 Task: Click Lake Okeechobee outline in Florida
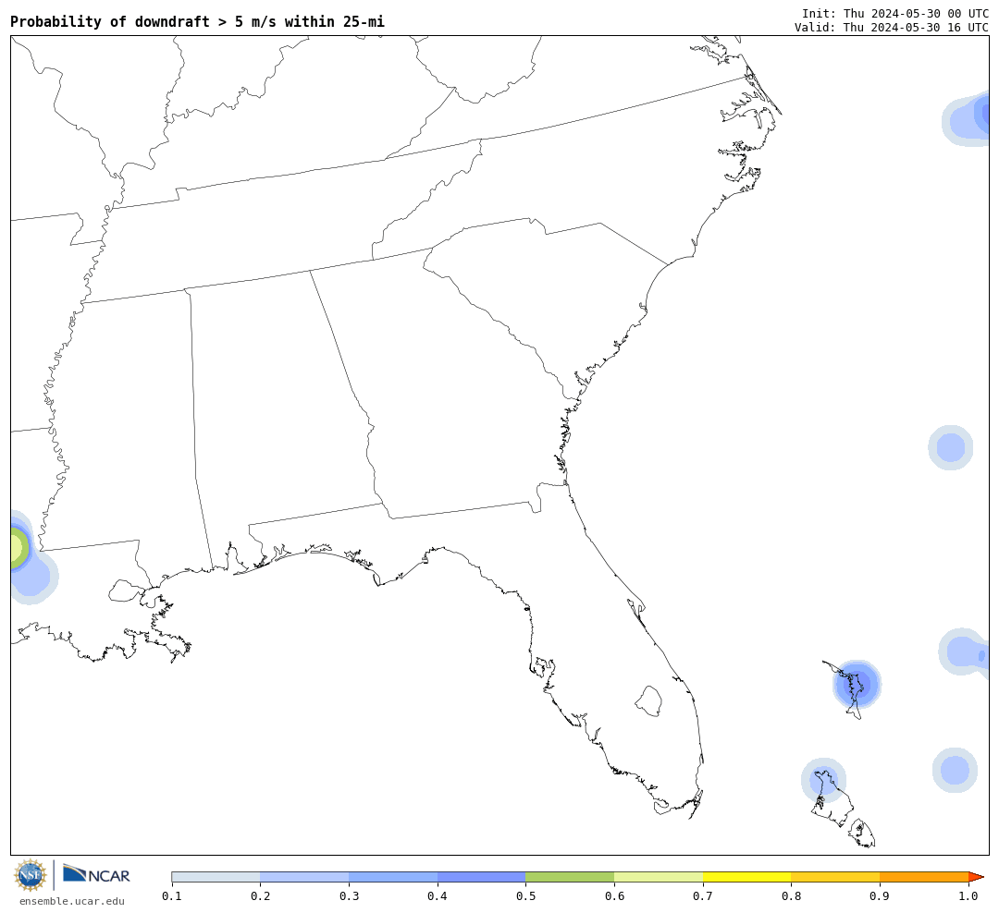click(x=649, y=701)
